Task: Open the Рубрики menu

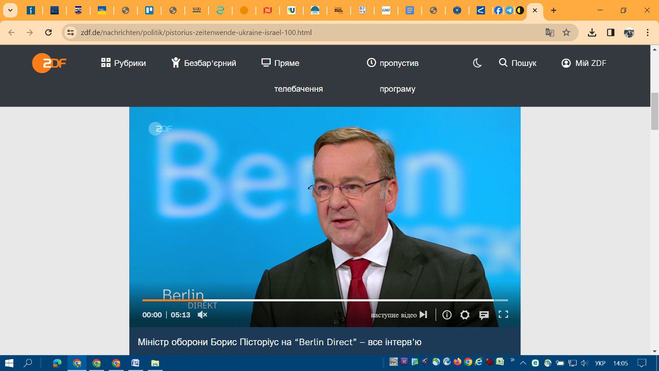Action: [124, 63]
